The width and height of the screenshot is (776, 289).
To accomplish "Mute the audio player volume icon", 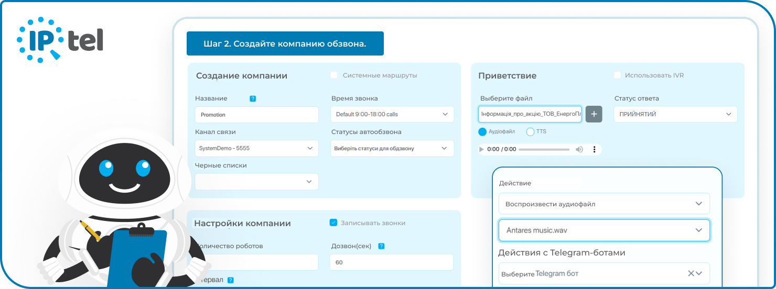I will tap(579, 149).
